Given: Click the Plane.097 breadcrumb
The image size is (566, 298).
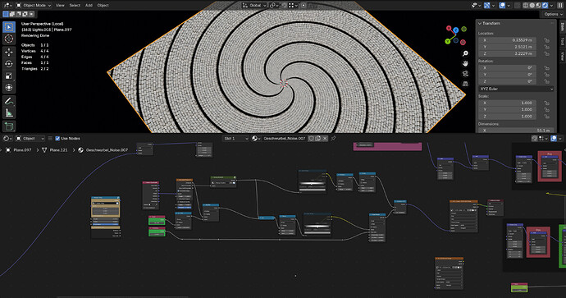Looking at the screenshot, I should (22, 150).
